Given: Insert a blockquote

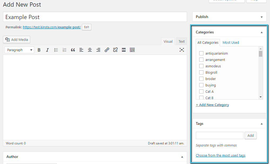Looking at the screenshot, I should (73, 50).
